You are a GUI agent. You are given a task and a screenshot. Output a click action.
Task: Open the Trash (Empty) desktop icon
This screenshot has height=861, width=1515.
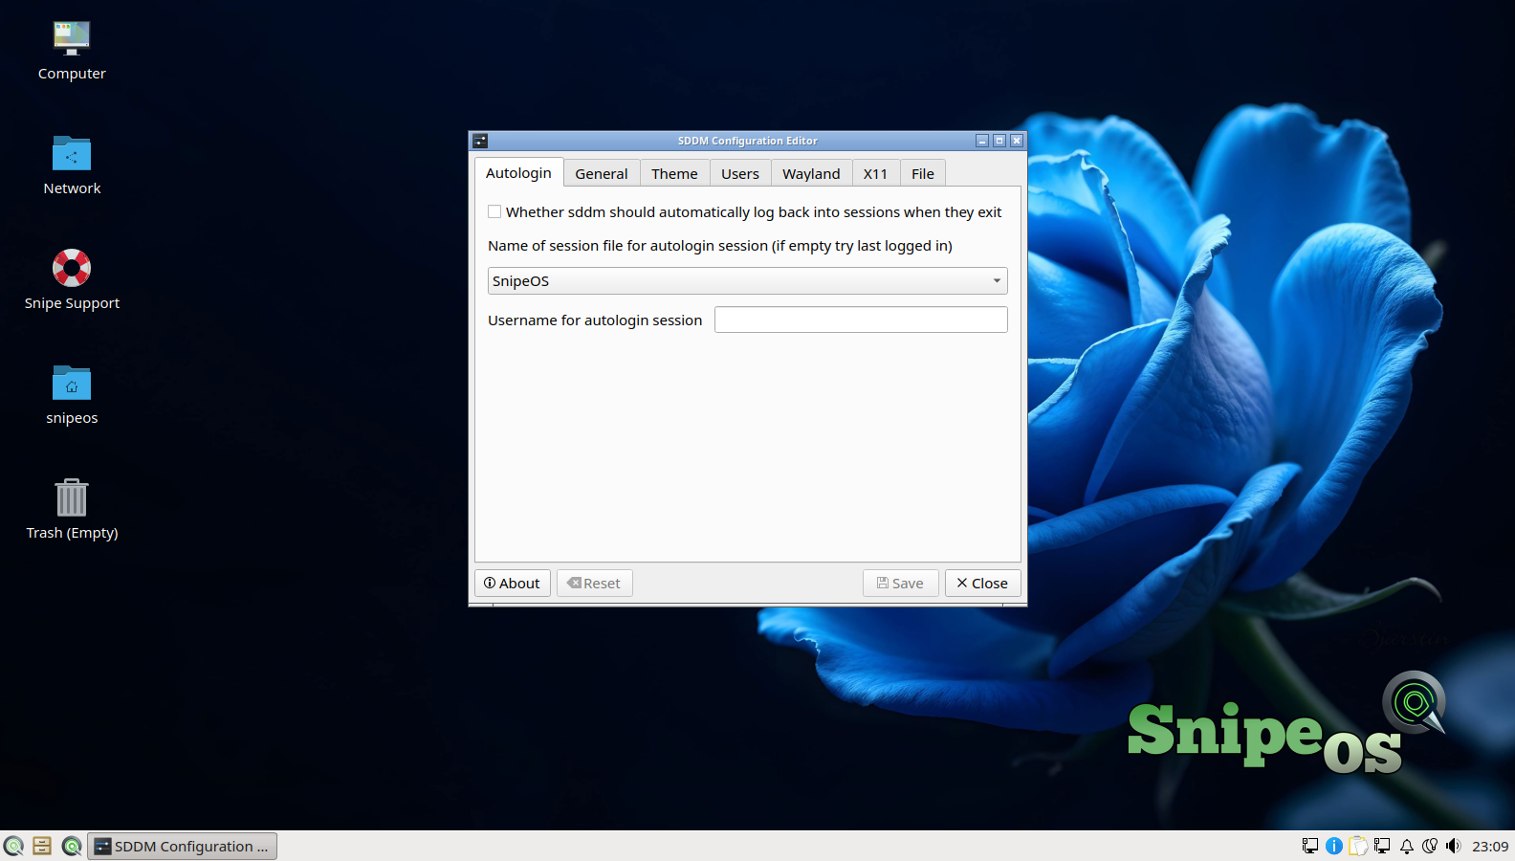pos(72,509)
